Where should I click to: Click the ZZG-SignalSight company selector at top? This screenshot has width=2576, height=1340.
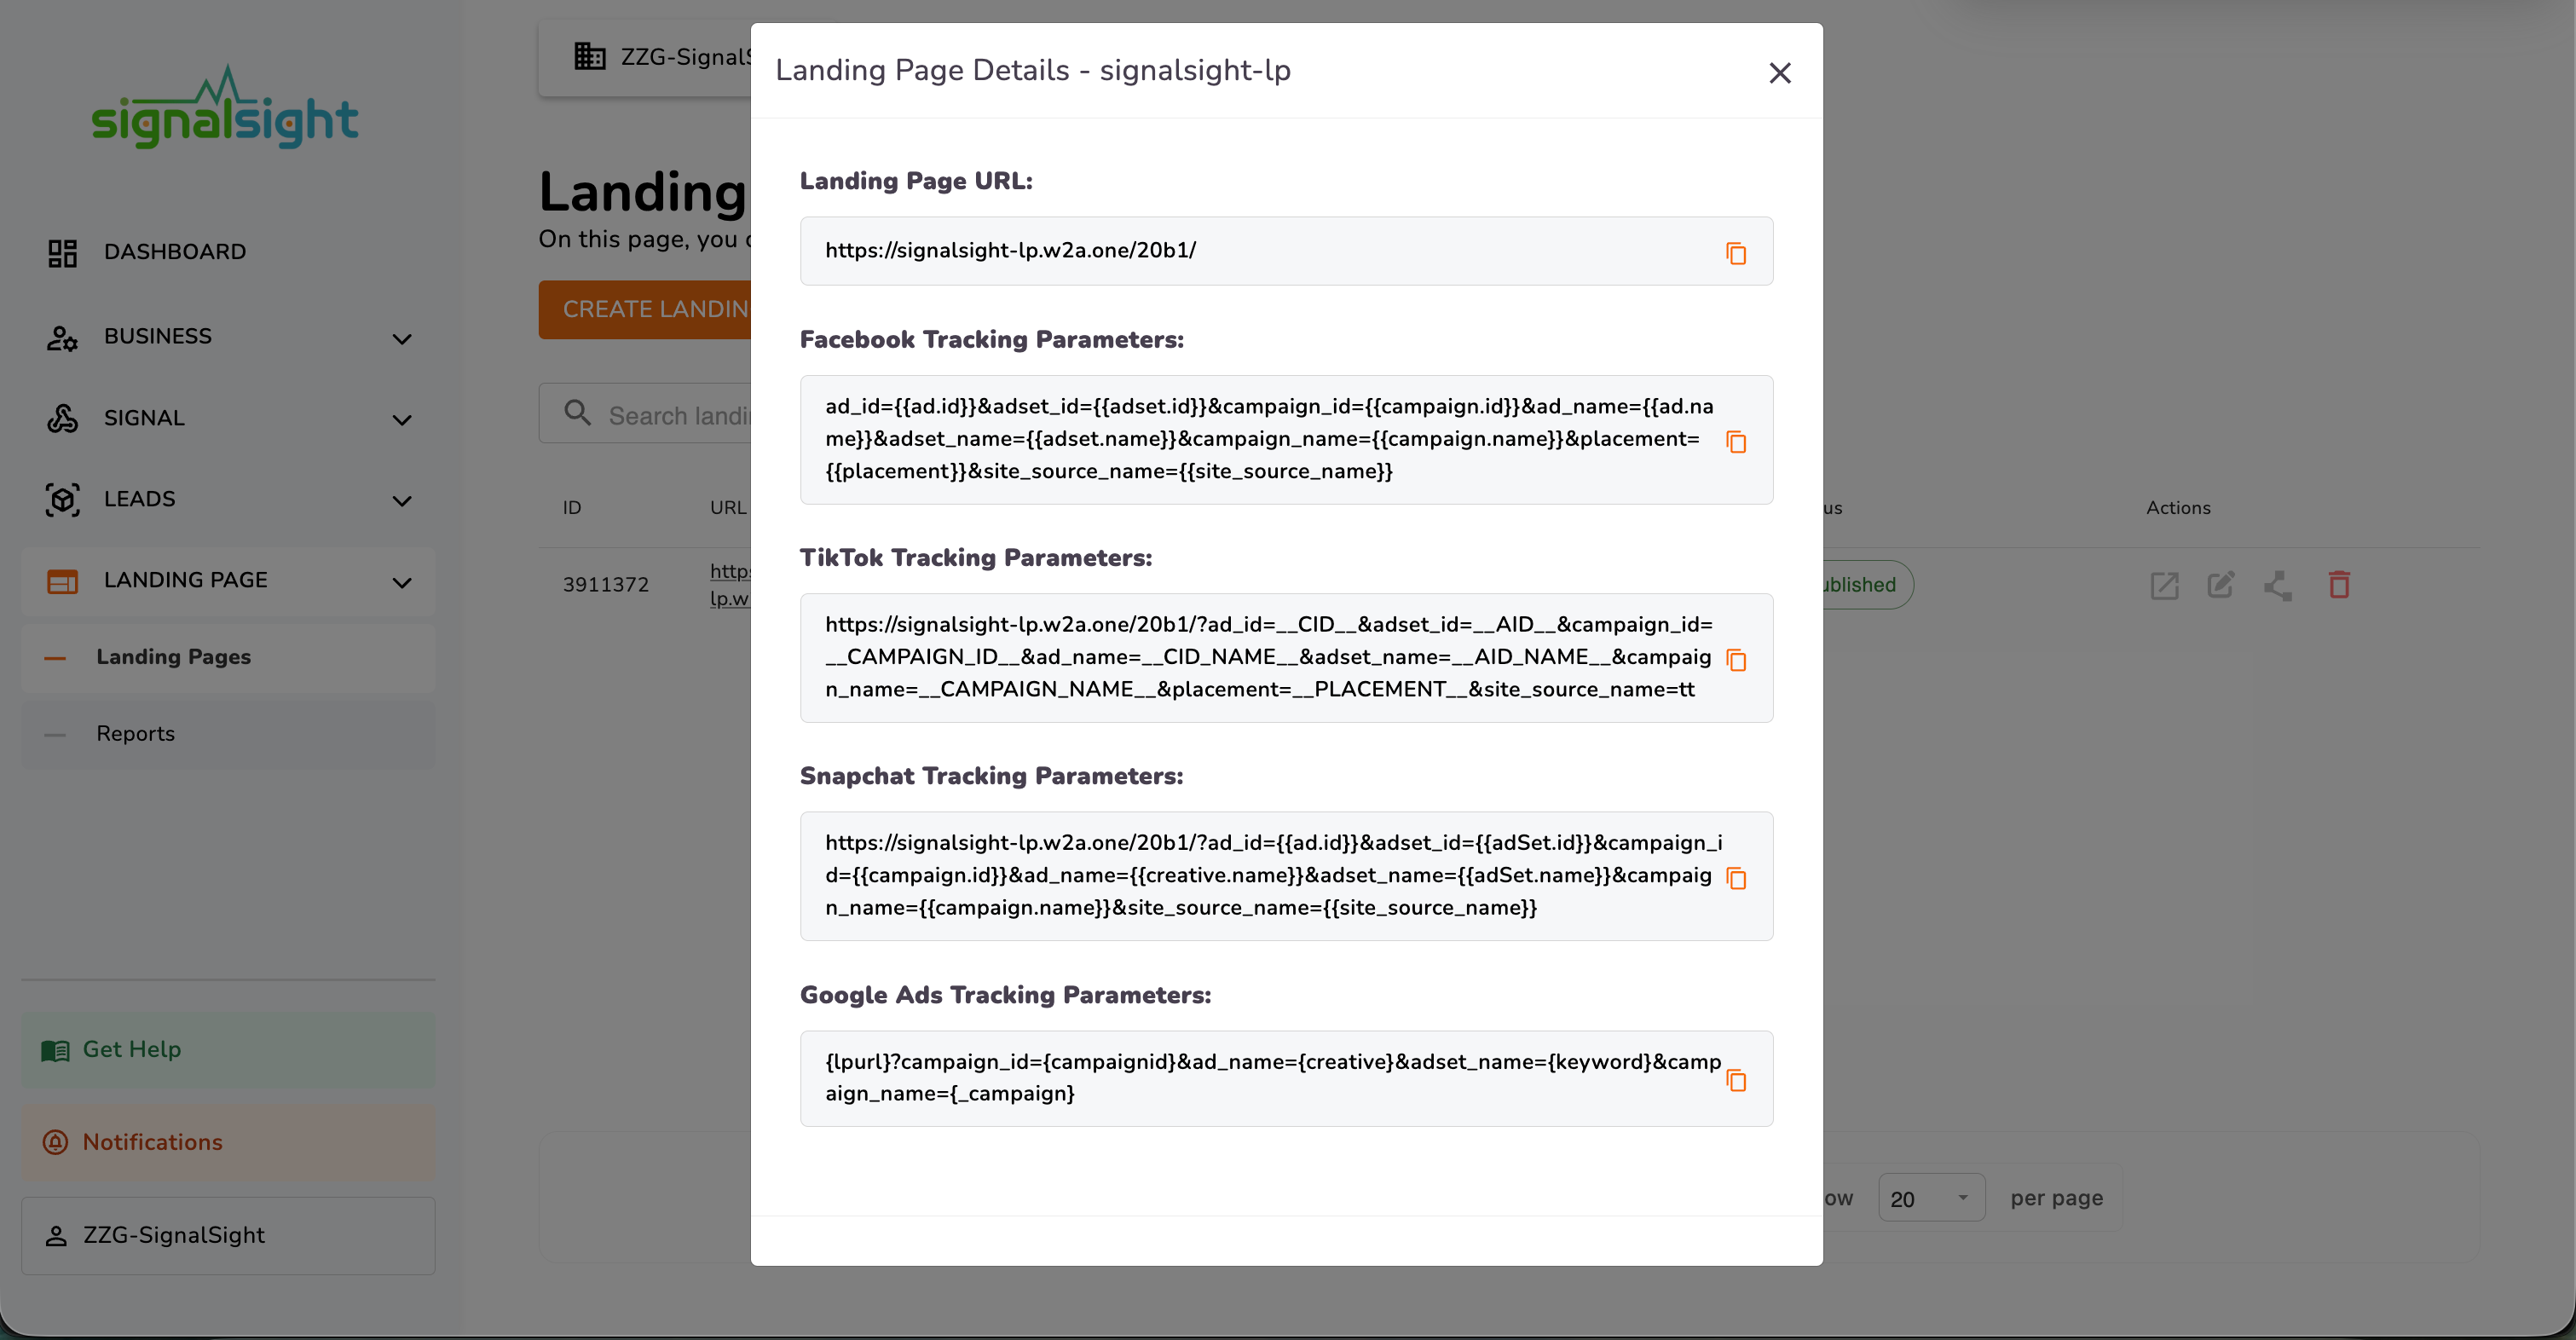pos(645,58)
